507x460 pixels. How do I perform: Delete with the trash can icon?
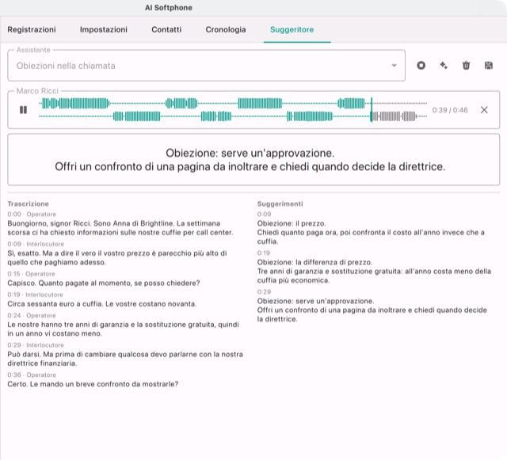[x=466, y=66]
